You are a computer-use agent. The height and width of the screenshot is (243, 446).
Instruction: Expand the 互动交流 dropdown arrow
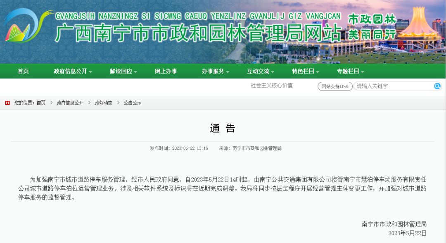point(273,72)
